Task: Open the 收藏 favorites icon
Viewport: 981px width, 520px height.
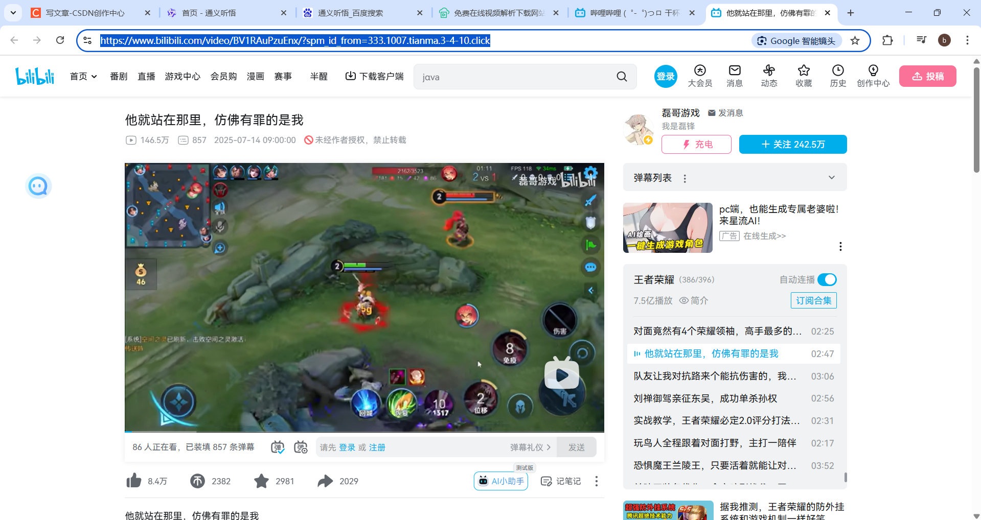Action: tap(804, 76)
